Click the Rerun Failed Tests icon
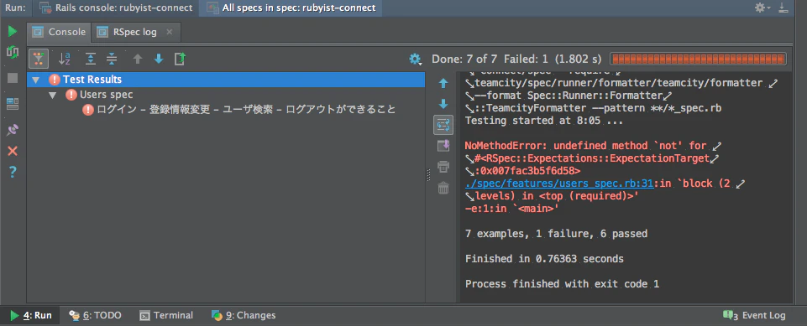 (13, 52)
